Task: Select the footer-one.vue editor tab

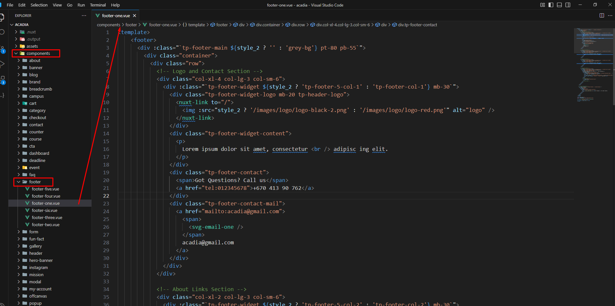Action: [116, 16]
